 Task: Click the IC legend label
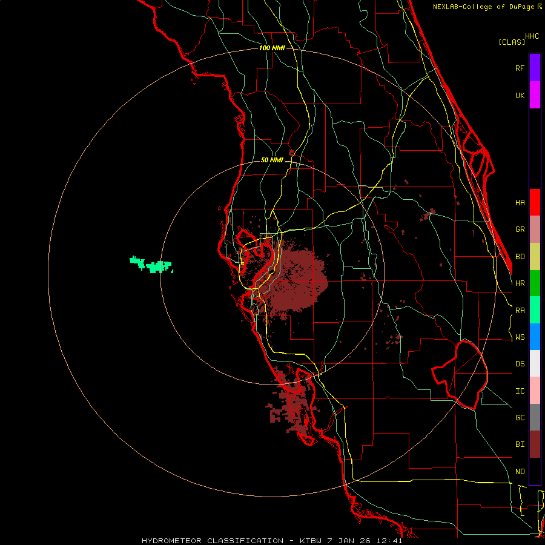point(520,391)
